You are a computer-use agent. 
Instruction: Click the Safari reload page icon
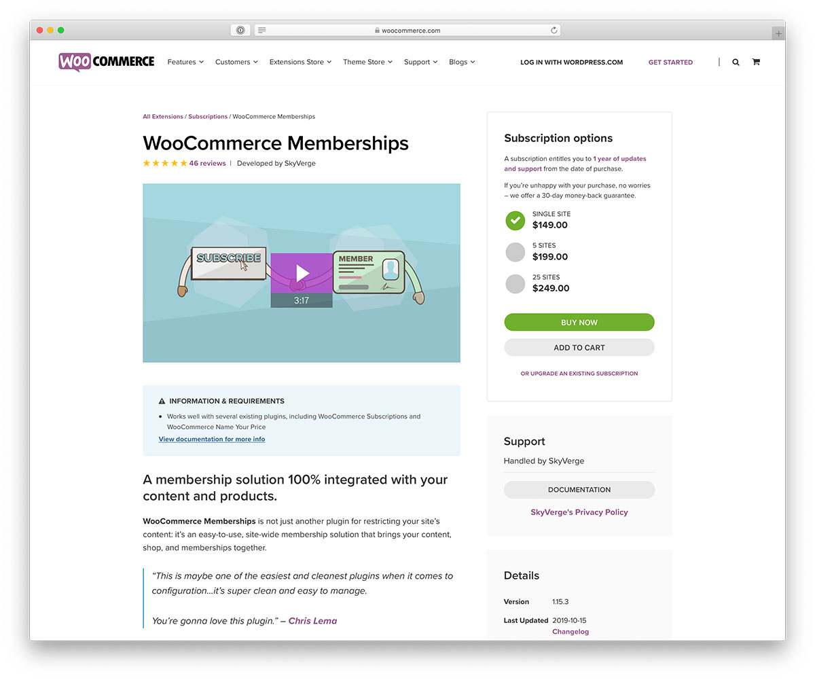(x=554, y=31)
